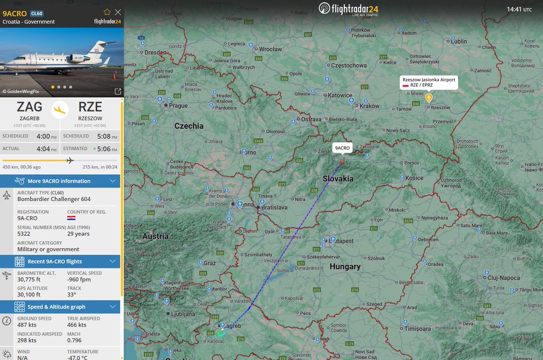Expand the Speed & Altitude graph section
This screenshot has height=360, width=543.
(x=60, y=307)
